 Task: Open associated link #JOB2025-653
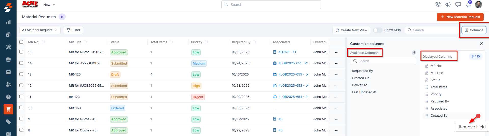click(x=293, y=86)
